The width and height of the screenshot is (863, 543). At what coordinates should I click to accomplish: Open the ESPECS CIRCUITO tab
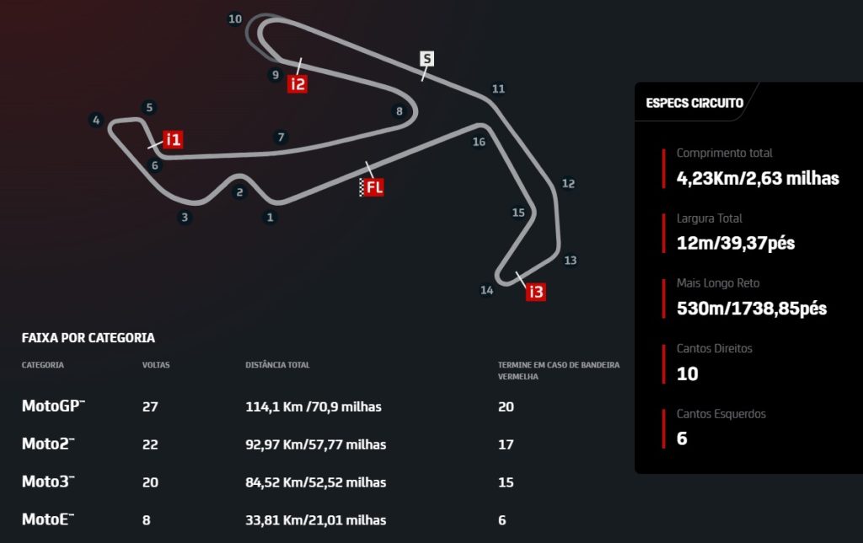(694, 103)
